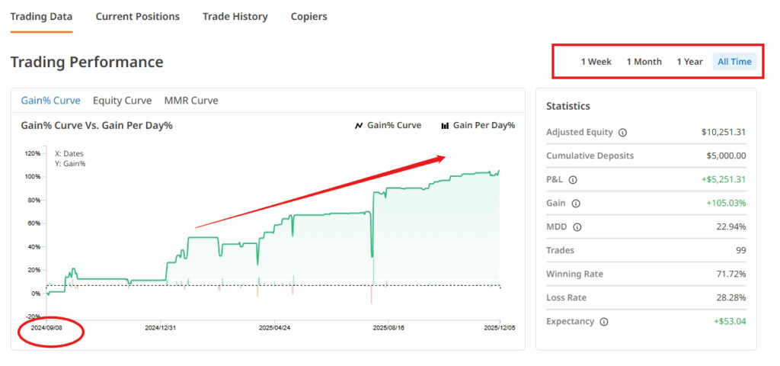
Task: Toggle Gain% Curve legend line icon
Action: coord(359,126)
